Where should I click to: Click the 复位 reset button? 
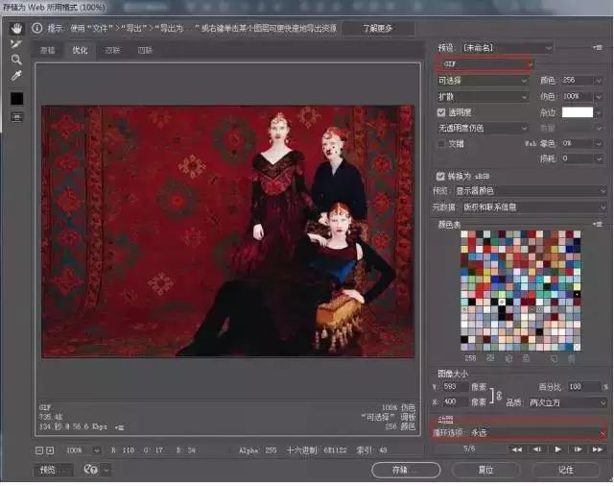[x=486, y=470]
